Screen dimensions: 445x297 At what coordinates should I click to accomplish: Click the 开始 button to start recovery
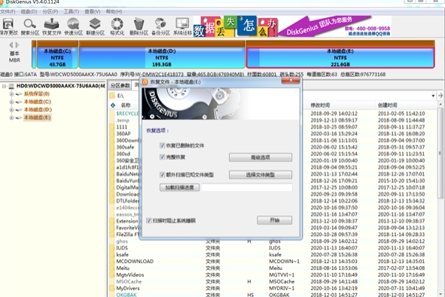tap(274, 220)
